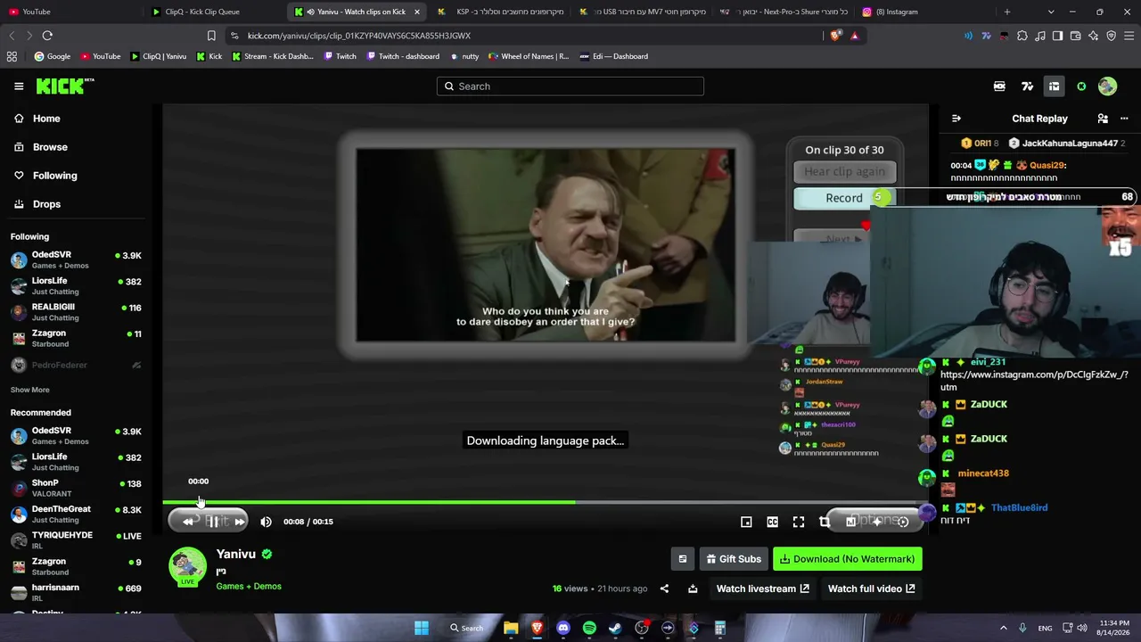This screenshot has width=1141, height=642.
Task: Toggle closed captions on the player
Action: pyautogui.click(x=772, y=522)
